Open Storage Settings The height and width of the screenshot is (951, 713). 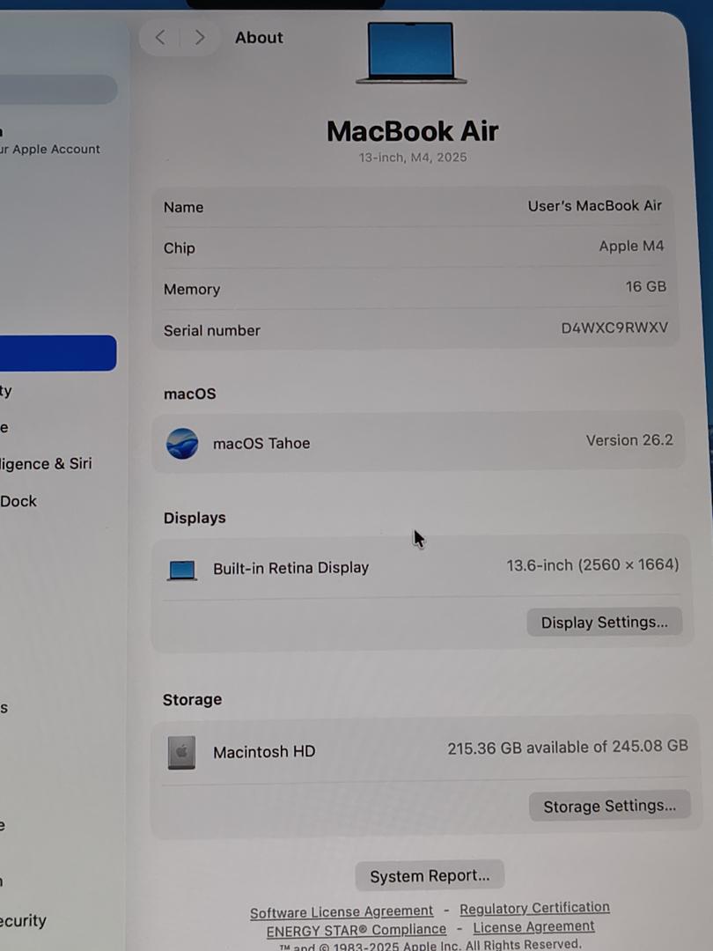pos(609,806)
